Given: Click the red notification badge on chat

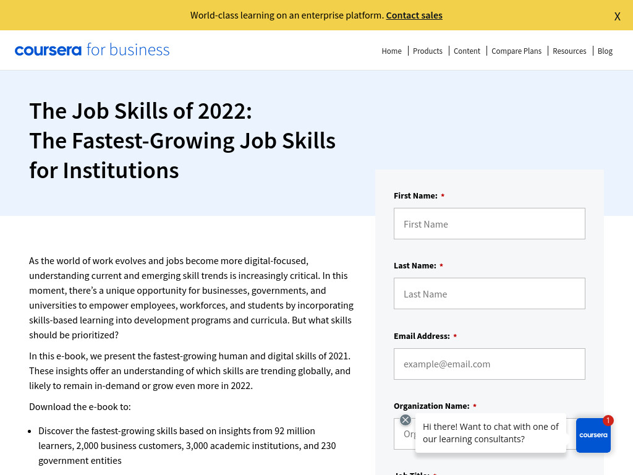Looking at the screenshot, I should pyautogui.click(x=608, y=421).
